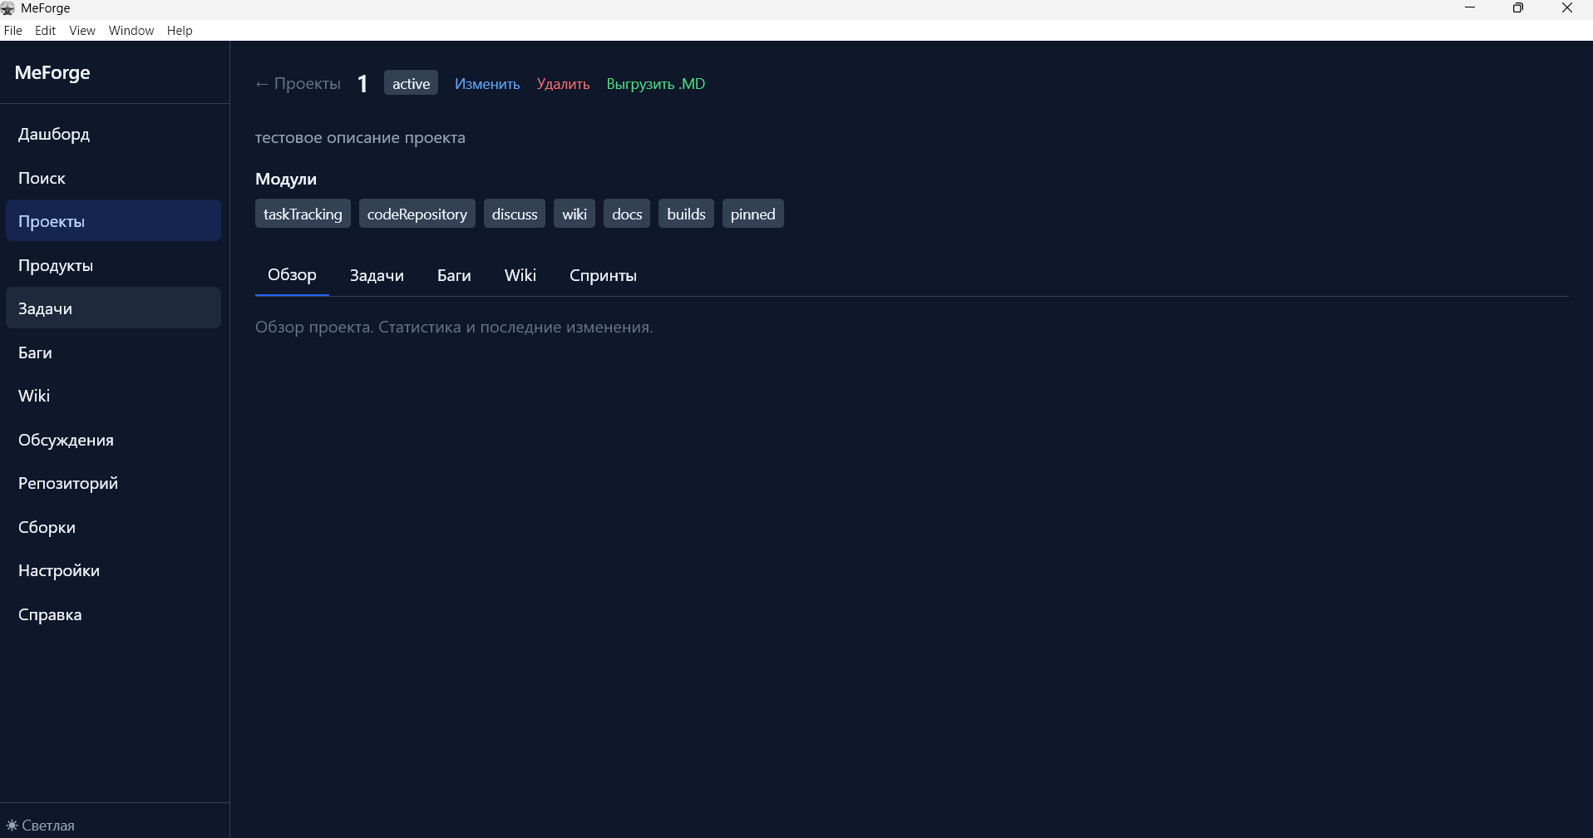This screenshot has width=1593, height=838.
Task: Open sidebar Баги section
Action: (113, 352)
